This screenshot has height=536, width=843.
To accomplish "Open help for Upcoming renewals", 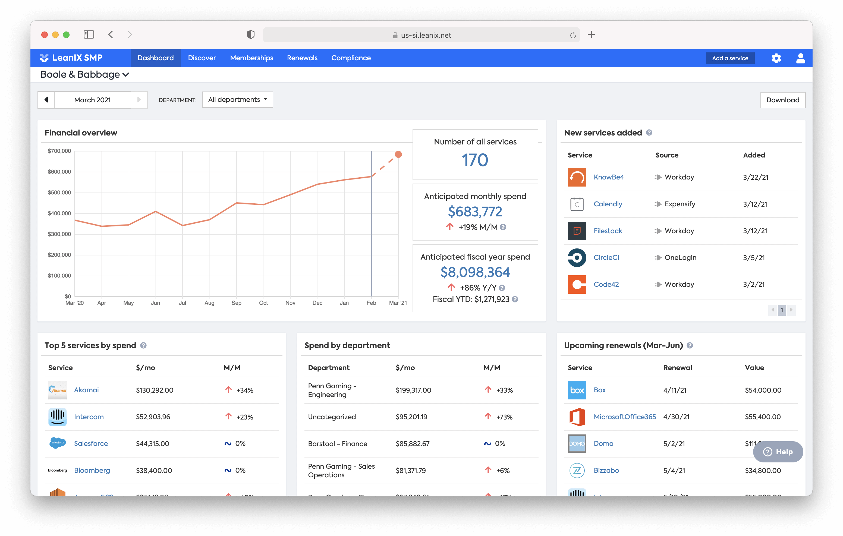I will (x=689, y=346).
